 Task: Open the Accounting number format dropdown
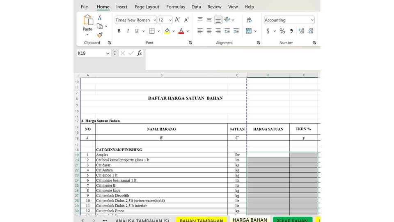pyautogui.click(x=312, y=20)
